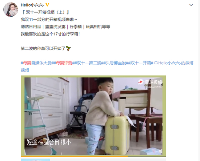200x161 pixels.
Task: Click the @Hello小六六~ watermark text in video
Action: click(154, 87)
